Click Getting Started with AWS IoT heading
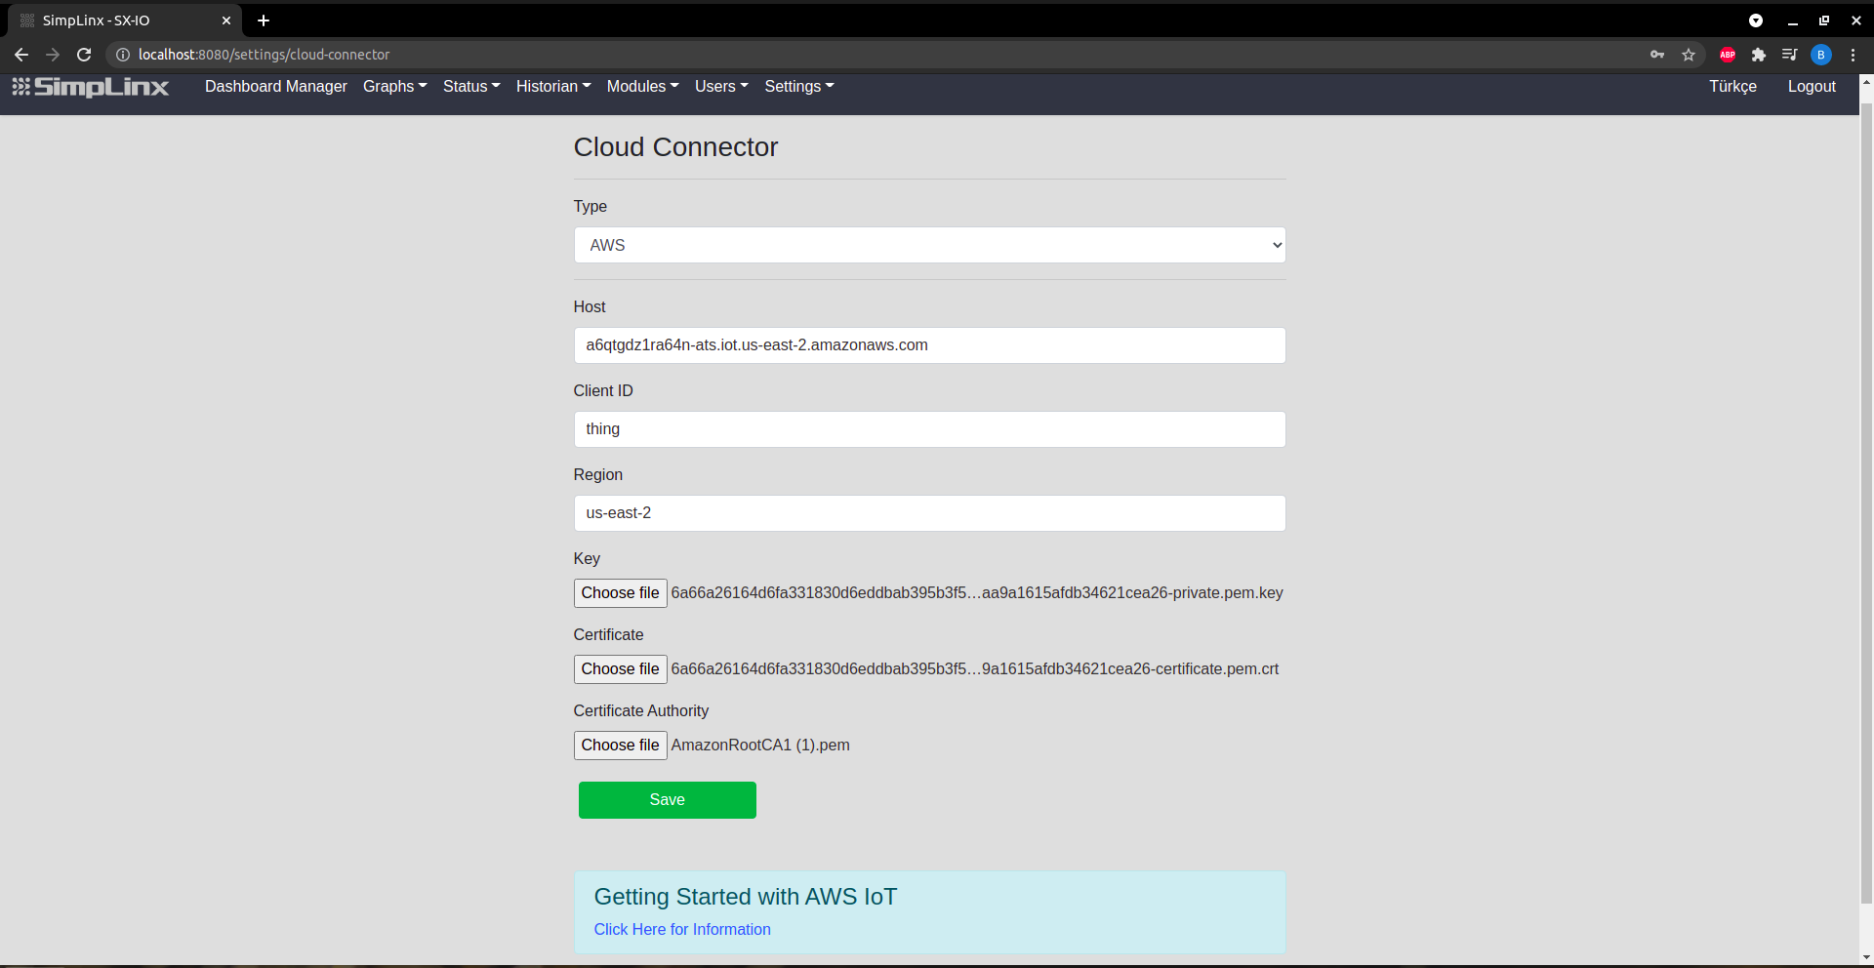 pos(746,897)
